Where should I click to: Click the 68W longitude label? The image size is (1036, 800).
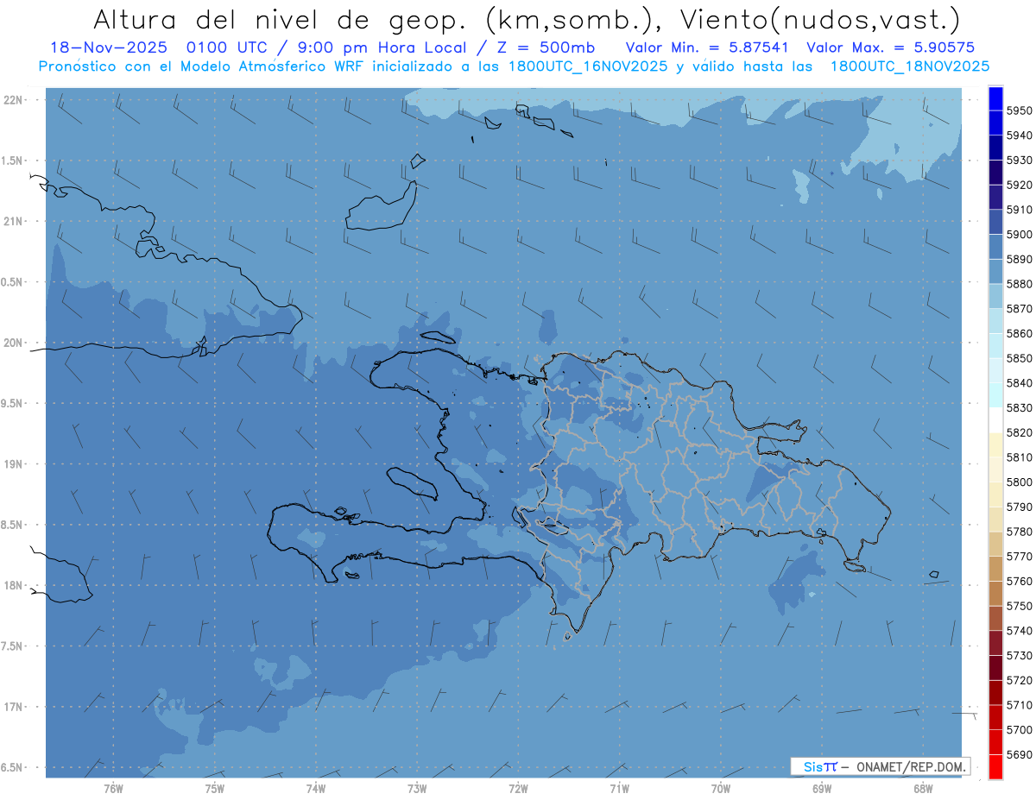click(923, 788)
